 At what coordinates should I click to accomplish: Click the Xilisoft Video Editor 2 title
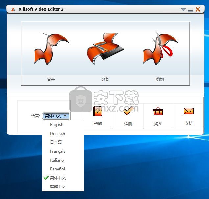click(x=41, y=9)
